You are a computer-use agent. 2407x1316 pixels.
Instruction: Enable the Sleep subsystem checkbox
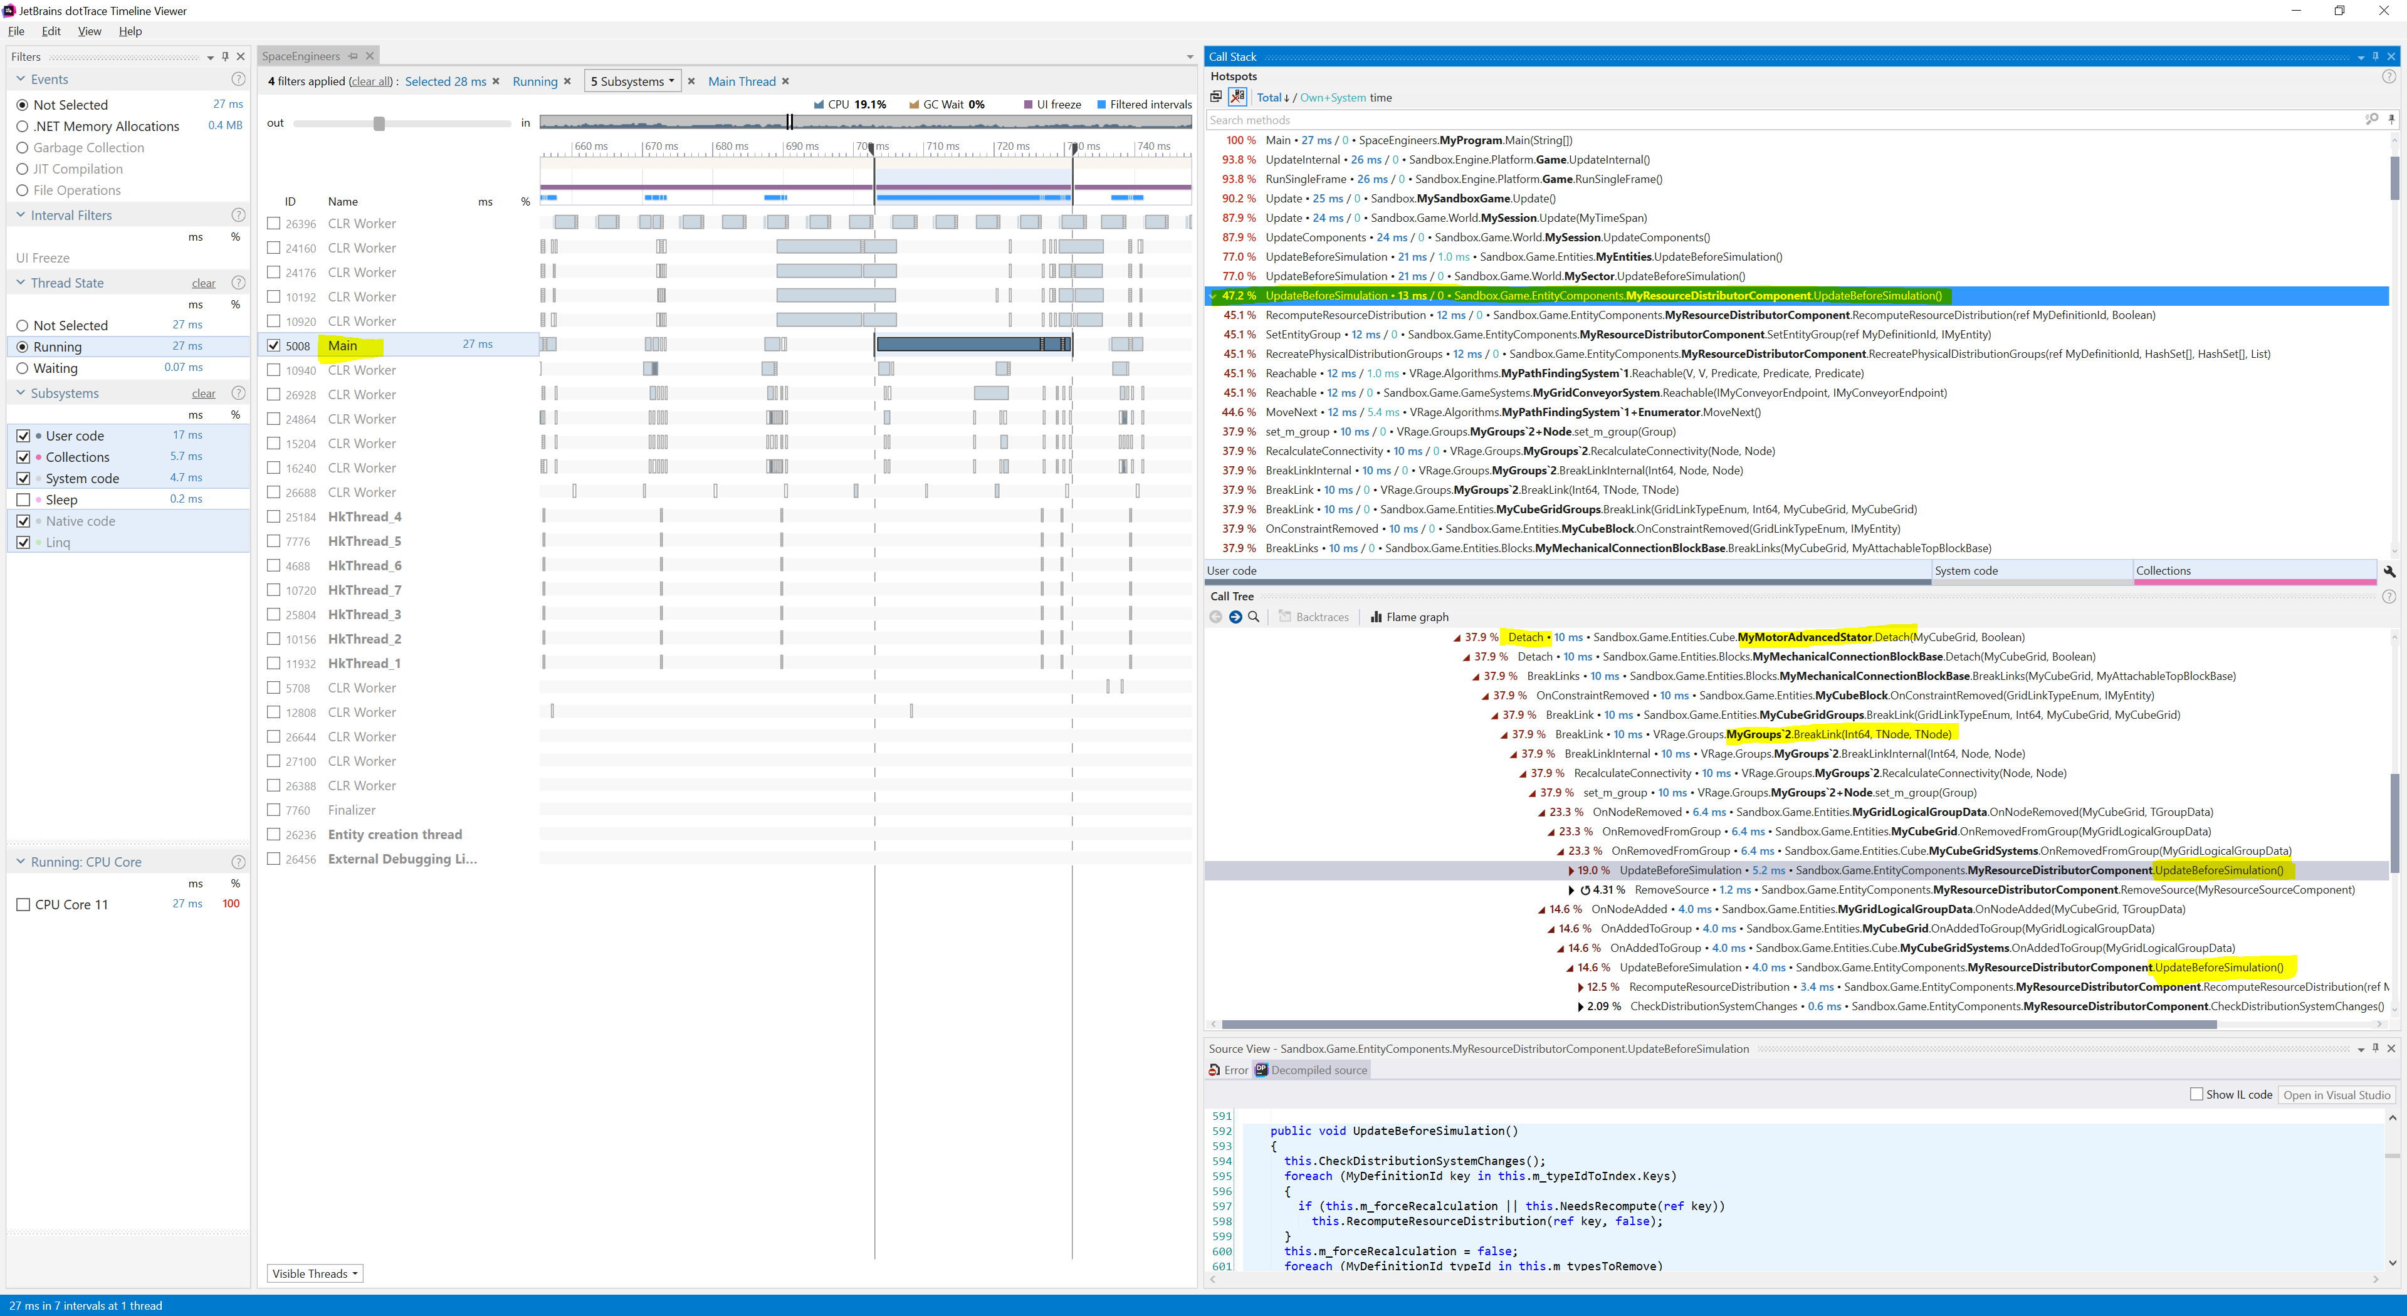pyautogui.click(x=23, y=499)
